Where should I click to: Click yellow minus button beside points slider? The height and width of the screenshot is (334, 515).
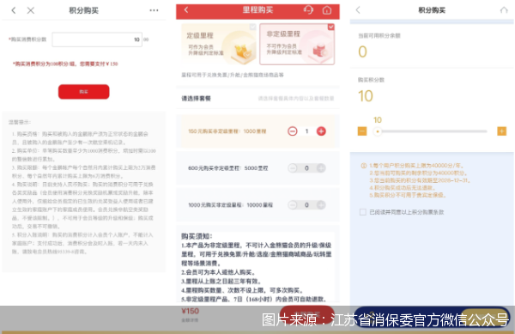pos(362,131)
